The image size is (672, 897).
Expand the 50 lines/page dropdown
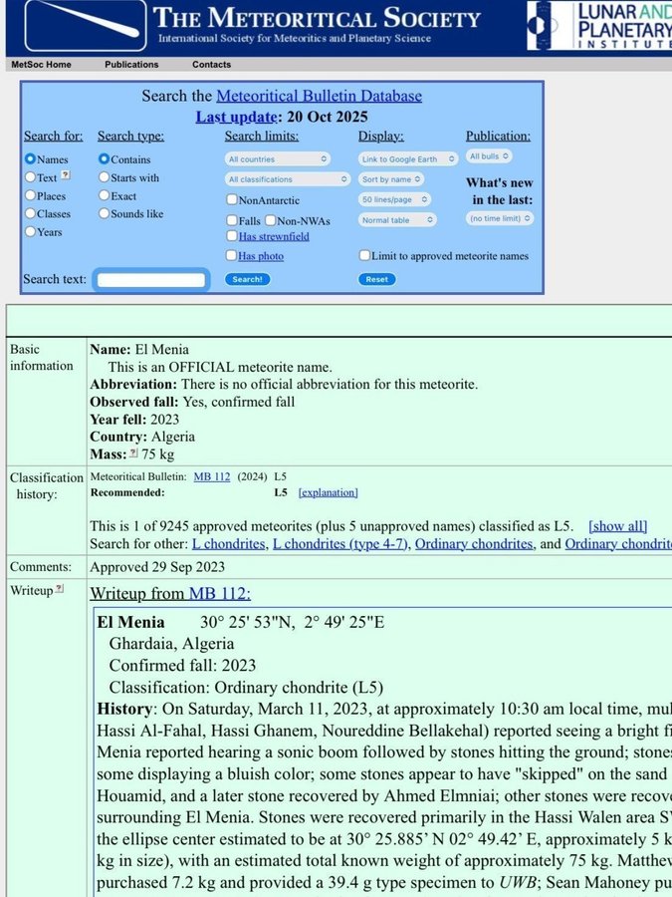pos(397,200)
